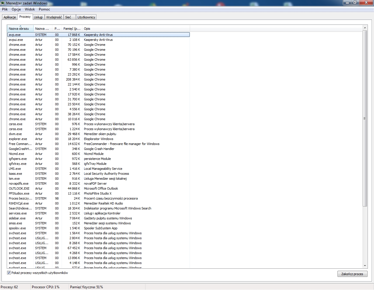Click 'Procesor CPU: 1%' status entry

(46, 287)
